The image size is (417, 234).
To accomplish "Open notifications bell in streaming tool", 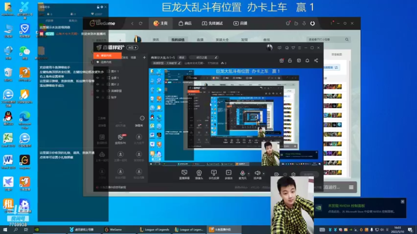I will coord(307,60).
